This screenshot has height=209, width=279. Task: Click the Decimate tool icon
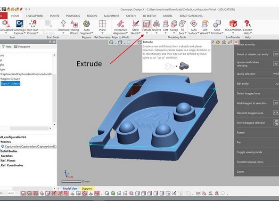pyautogui.click(x=63, y=24)
